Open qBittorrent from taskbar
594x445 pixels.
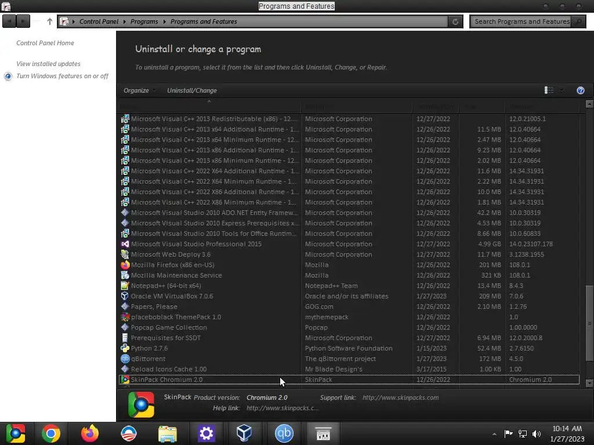click(x=284, y=433)
